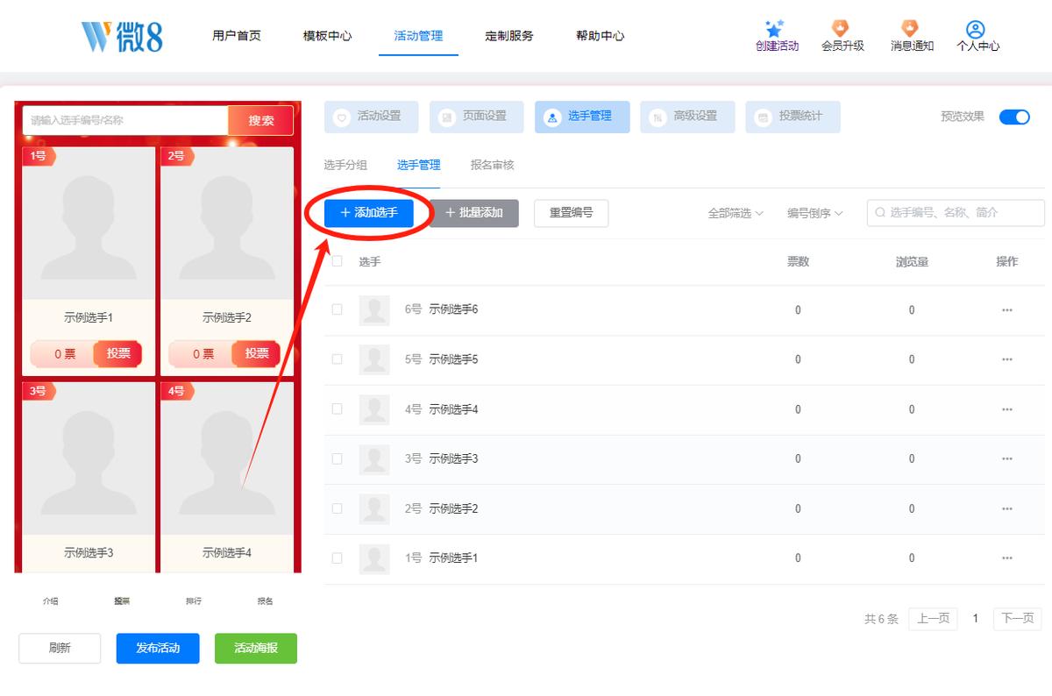Expand the 编号倒序 sort dropdown

814,213
